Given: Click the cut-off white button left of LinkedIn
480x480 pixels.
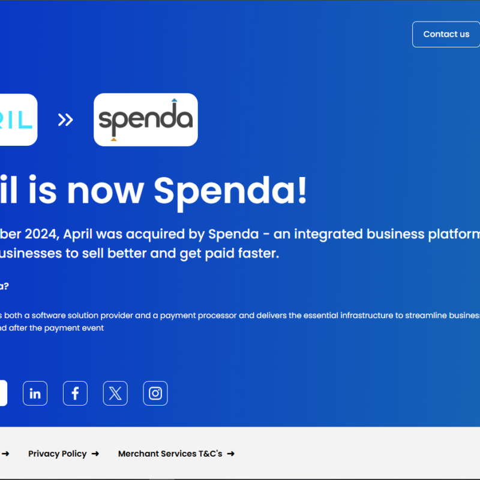Looking at the screenshot, I should click(x=3, y=394).
